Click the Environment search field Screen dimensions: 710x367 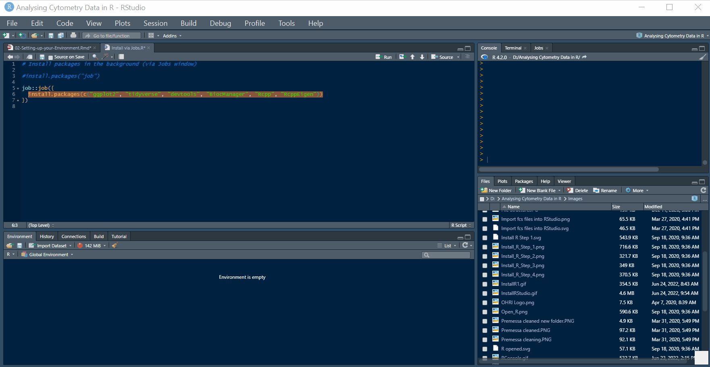tap(446, 255)
